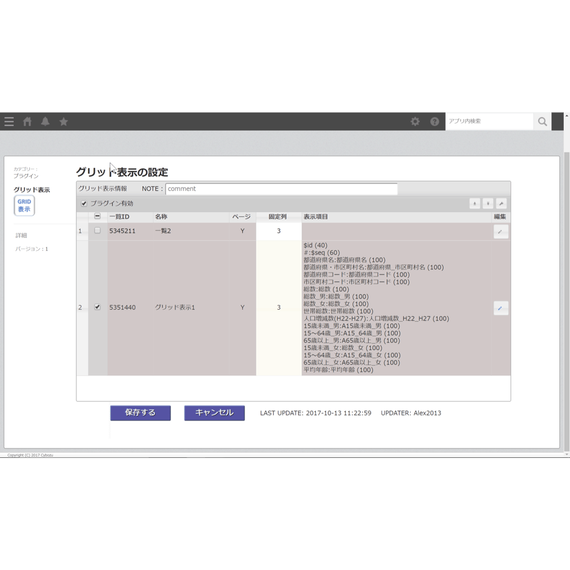The image size is (570, 570).
Task: Toggle the select-all header checkbox
Action: click(97, 216)
